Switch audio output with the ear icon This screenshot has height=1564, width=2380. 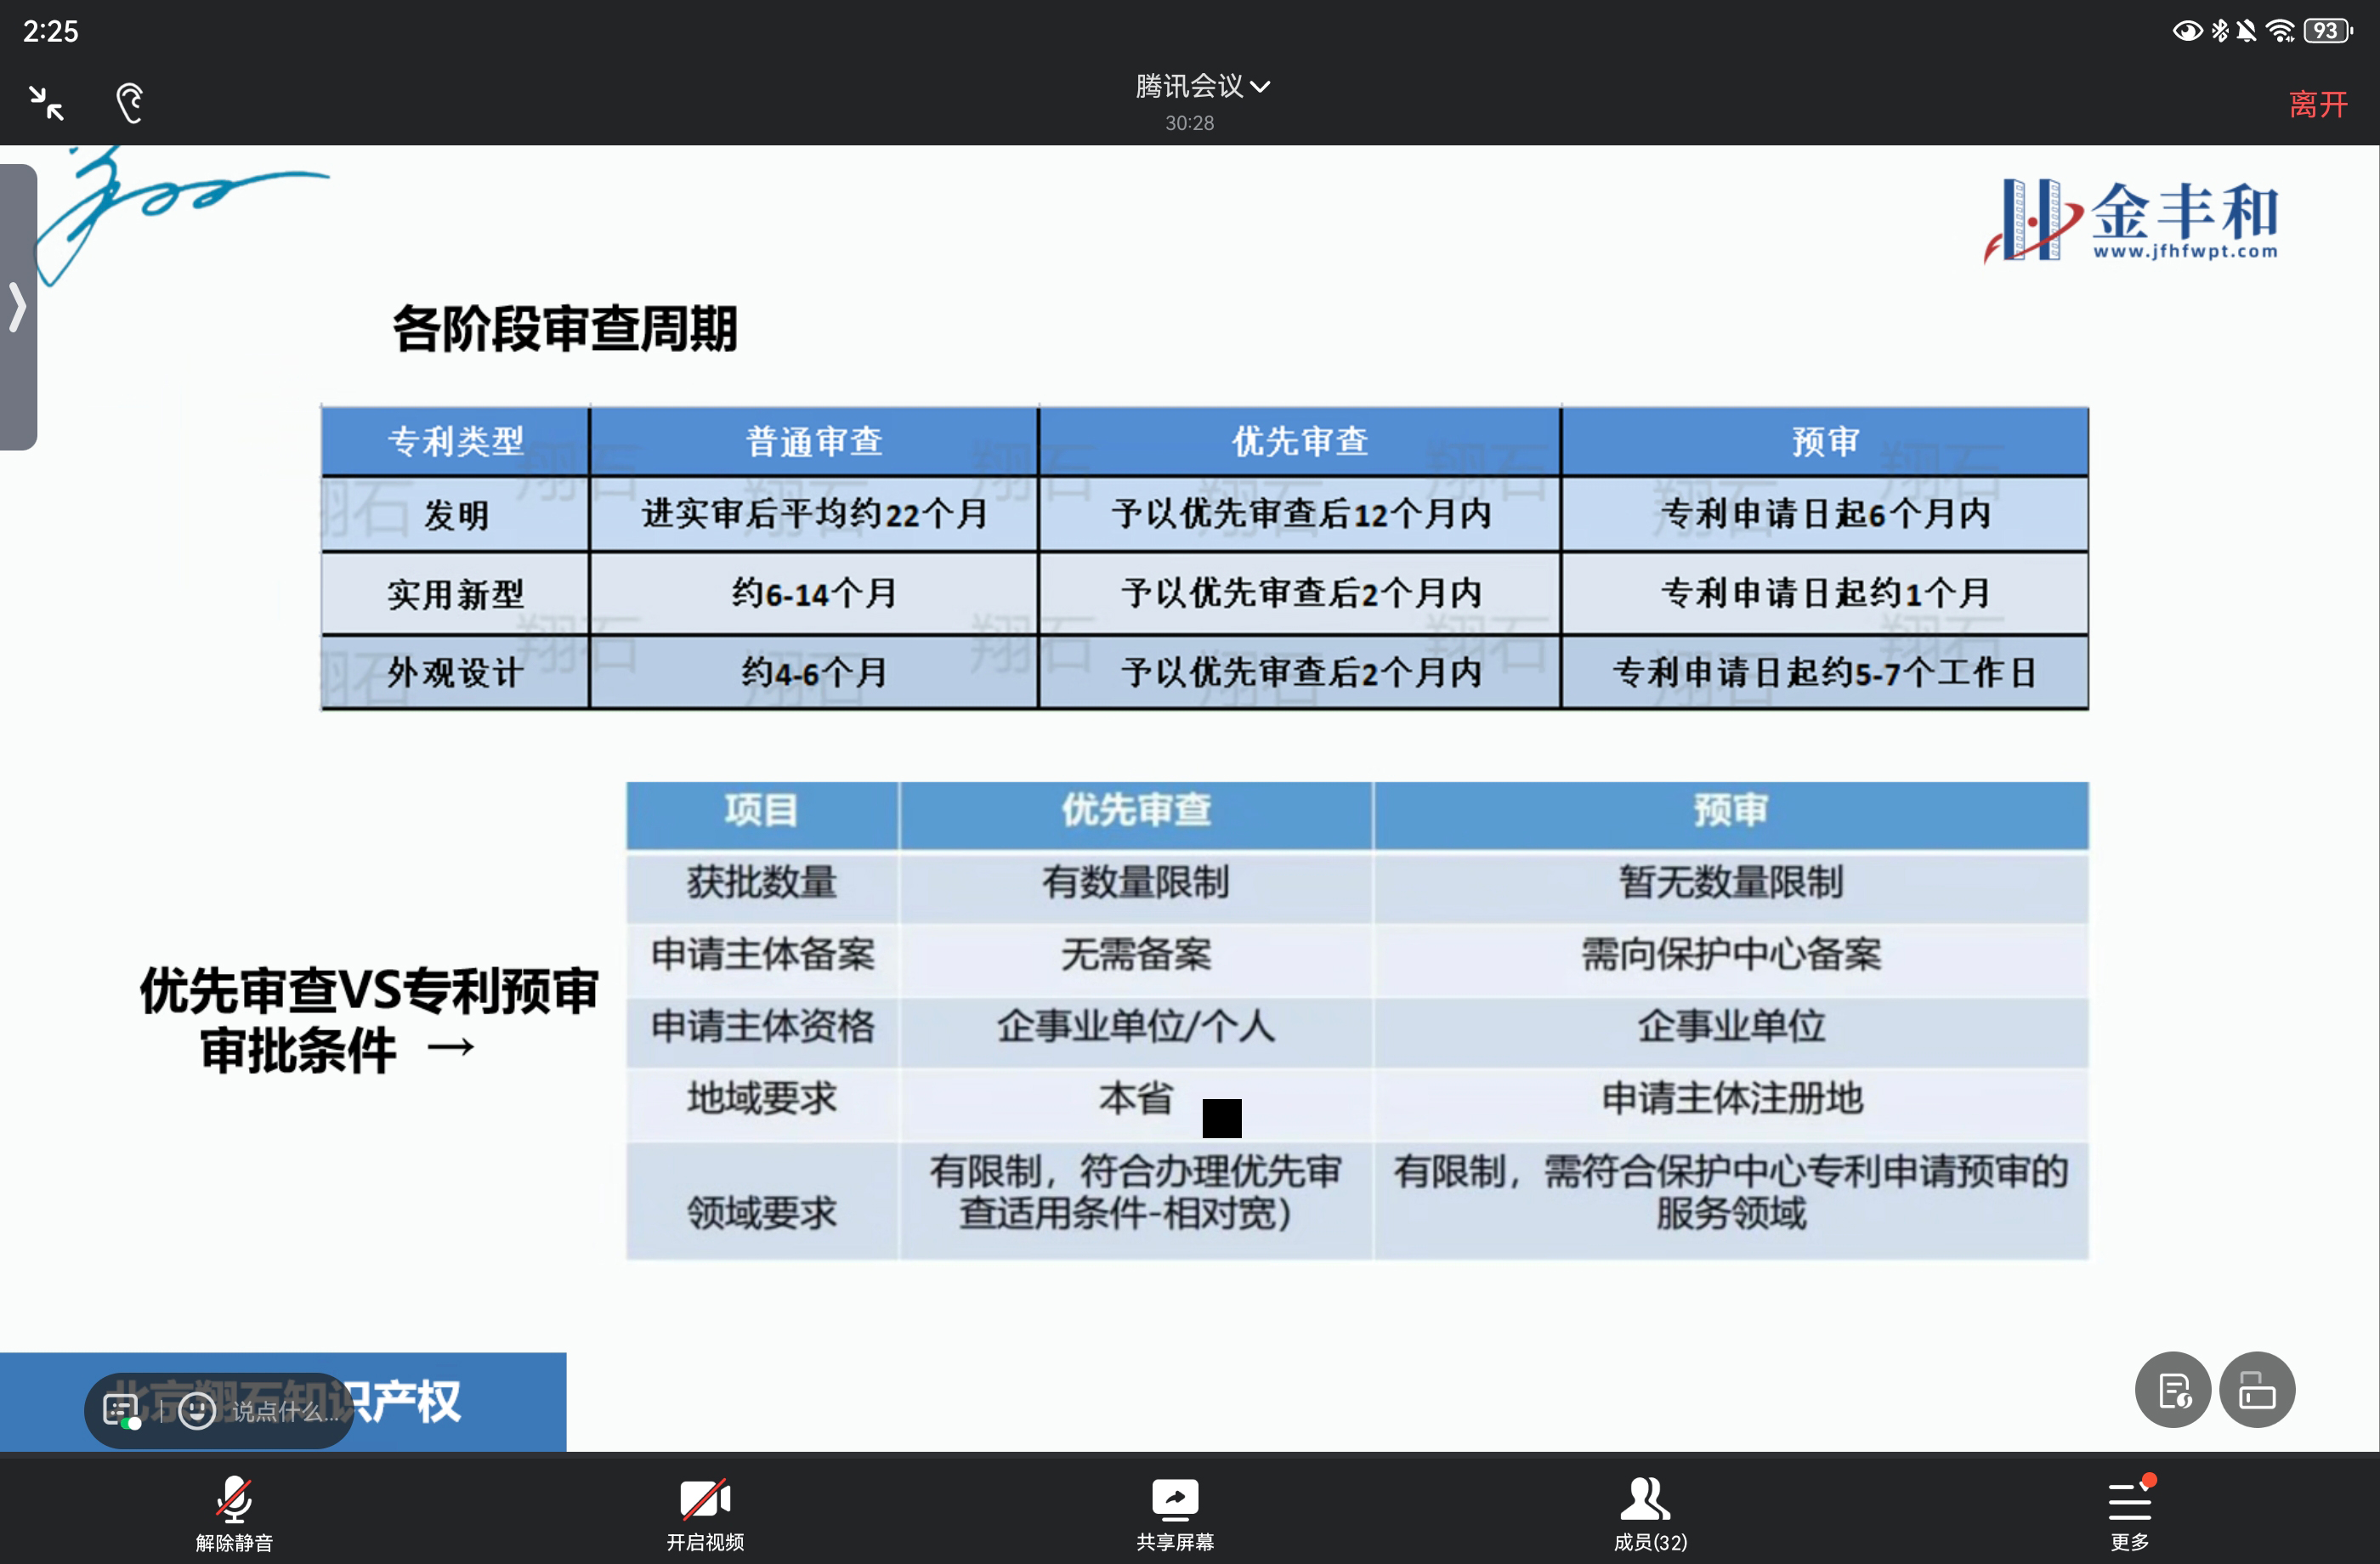(130, 103)
